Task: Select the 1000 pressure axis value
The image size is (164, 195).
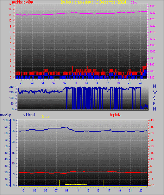Action: point(152,51)
